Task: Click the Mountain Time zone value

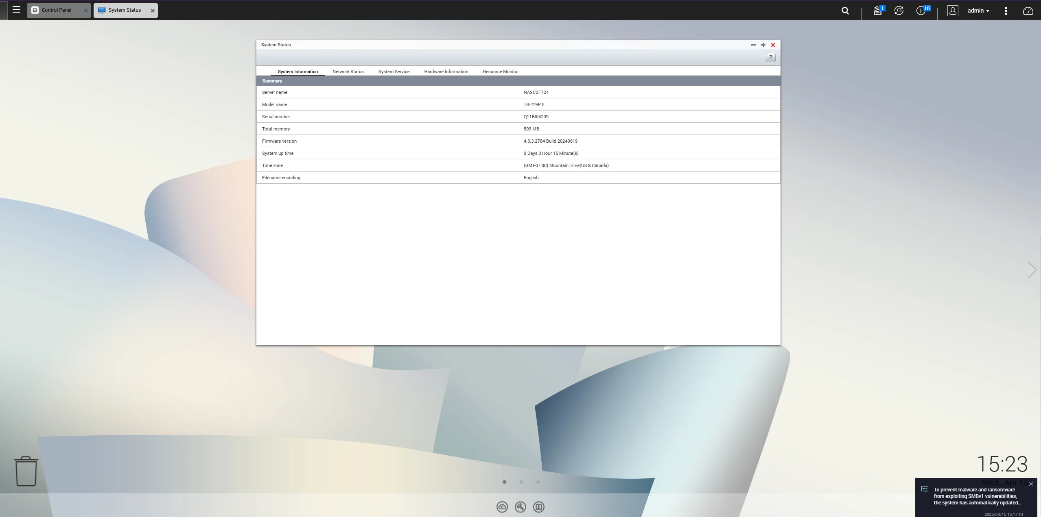Action: pyautogui.click(x=566, y=165)
